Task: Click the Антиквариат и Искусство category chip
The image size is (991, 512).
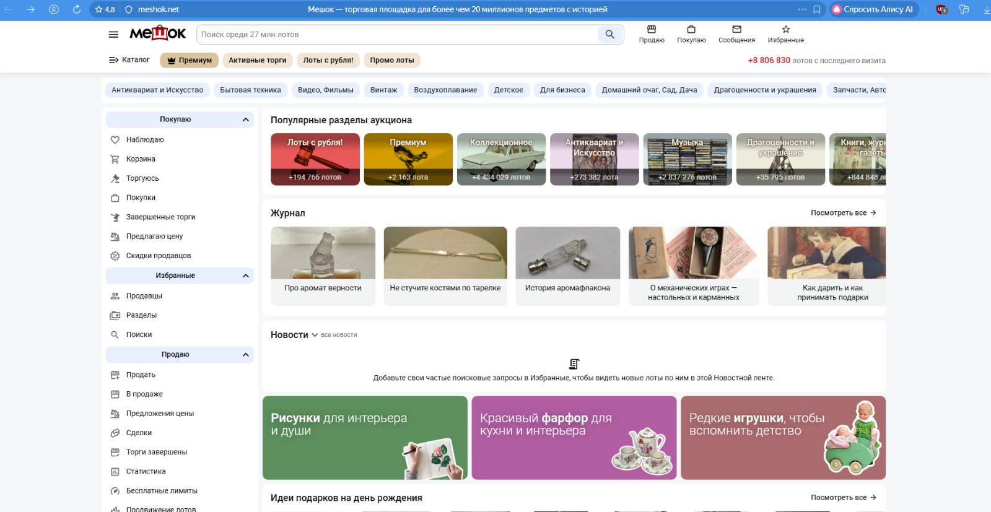Action: click(157, 90)
